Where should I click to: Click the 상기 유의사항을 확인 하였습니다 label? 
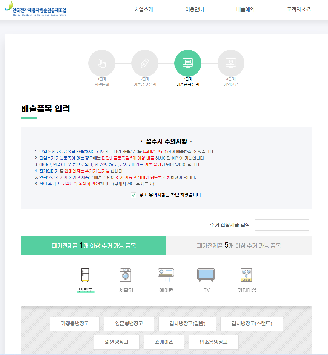point(170,195)
